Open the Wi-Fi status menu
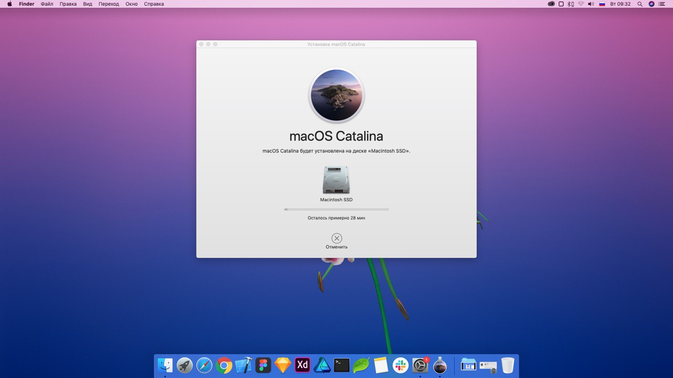Screen dimensions: 673x378 coord(581,4)
